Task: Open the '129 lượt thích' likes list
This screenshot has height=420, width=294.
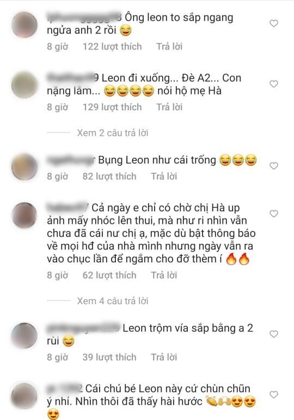Action: coord(112,107)
